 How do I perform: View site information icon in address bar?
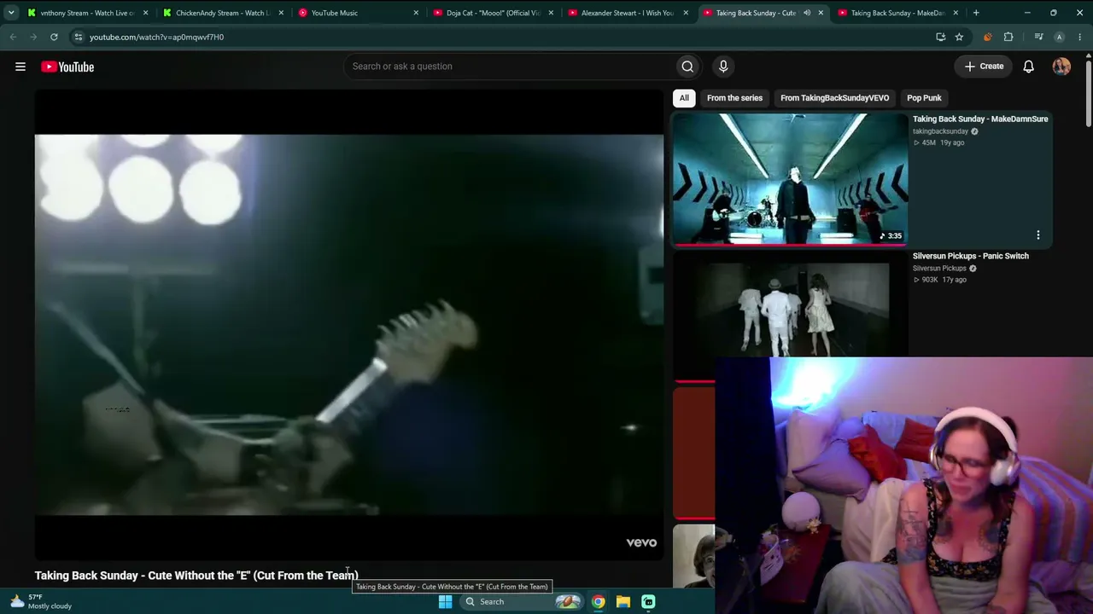click(x=78, y=37)
